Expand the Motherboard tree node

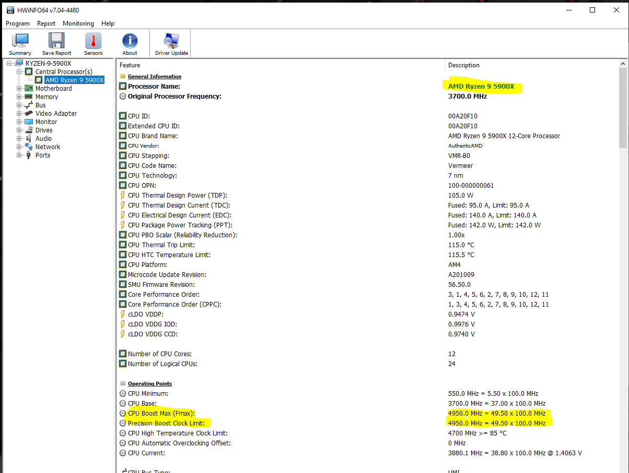click(19, 88)
